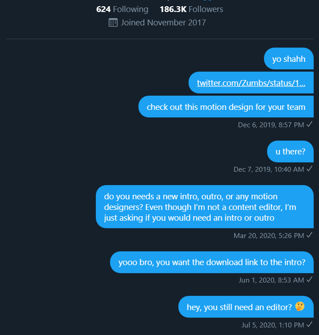Select the "yo shahh" message bubble

[289, 59]
